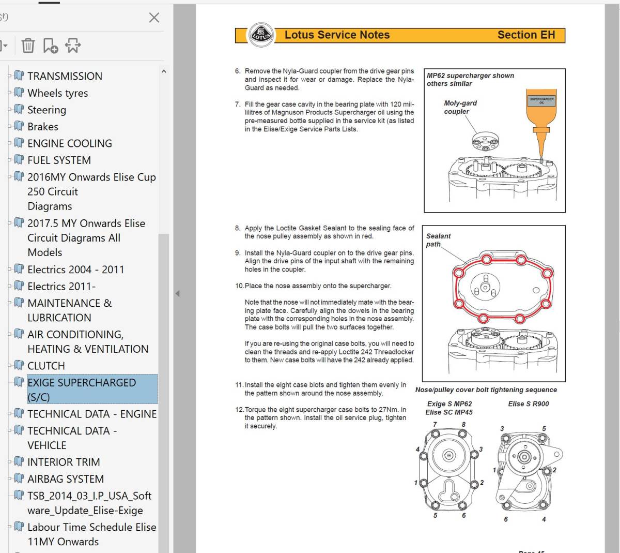Open Electrics 2004 - 2011 bookmark
This screenshot has height=553, width=620.
pyautogui.click(x=75, y=270)
